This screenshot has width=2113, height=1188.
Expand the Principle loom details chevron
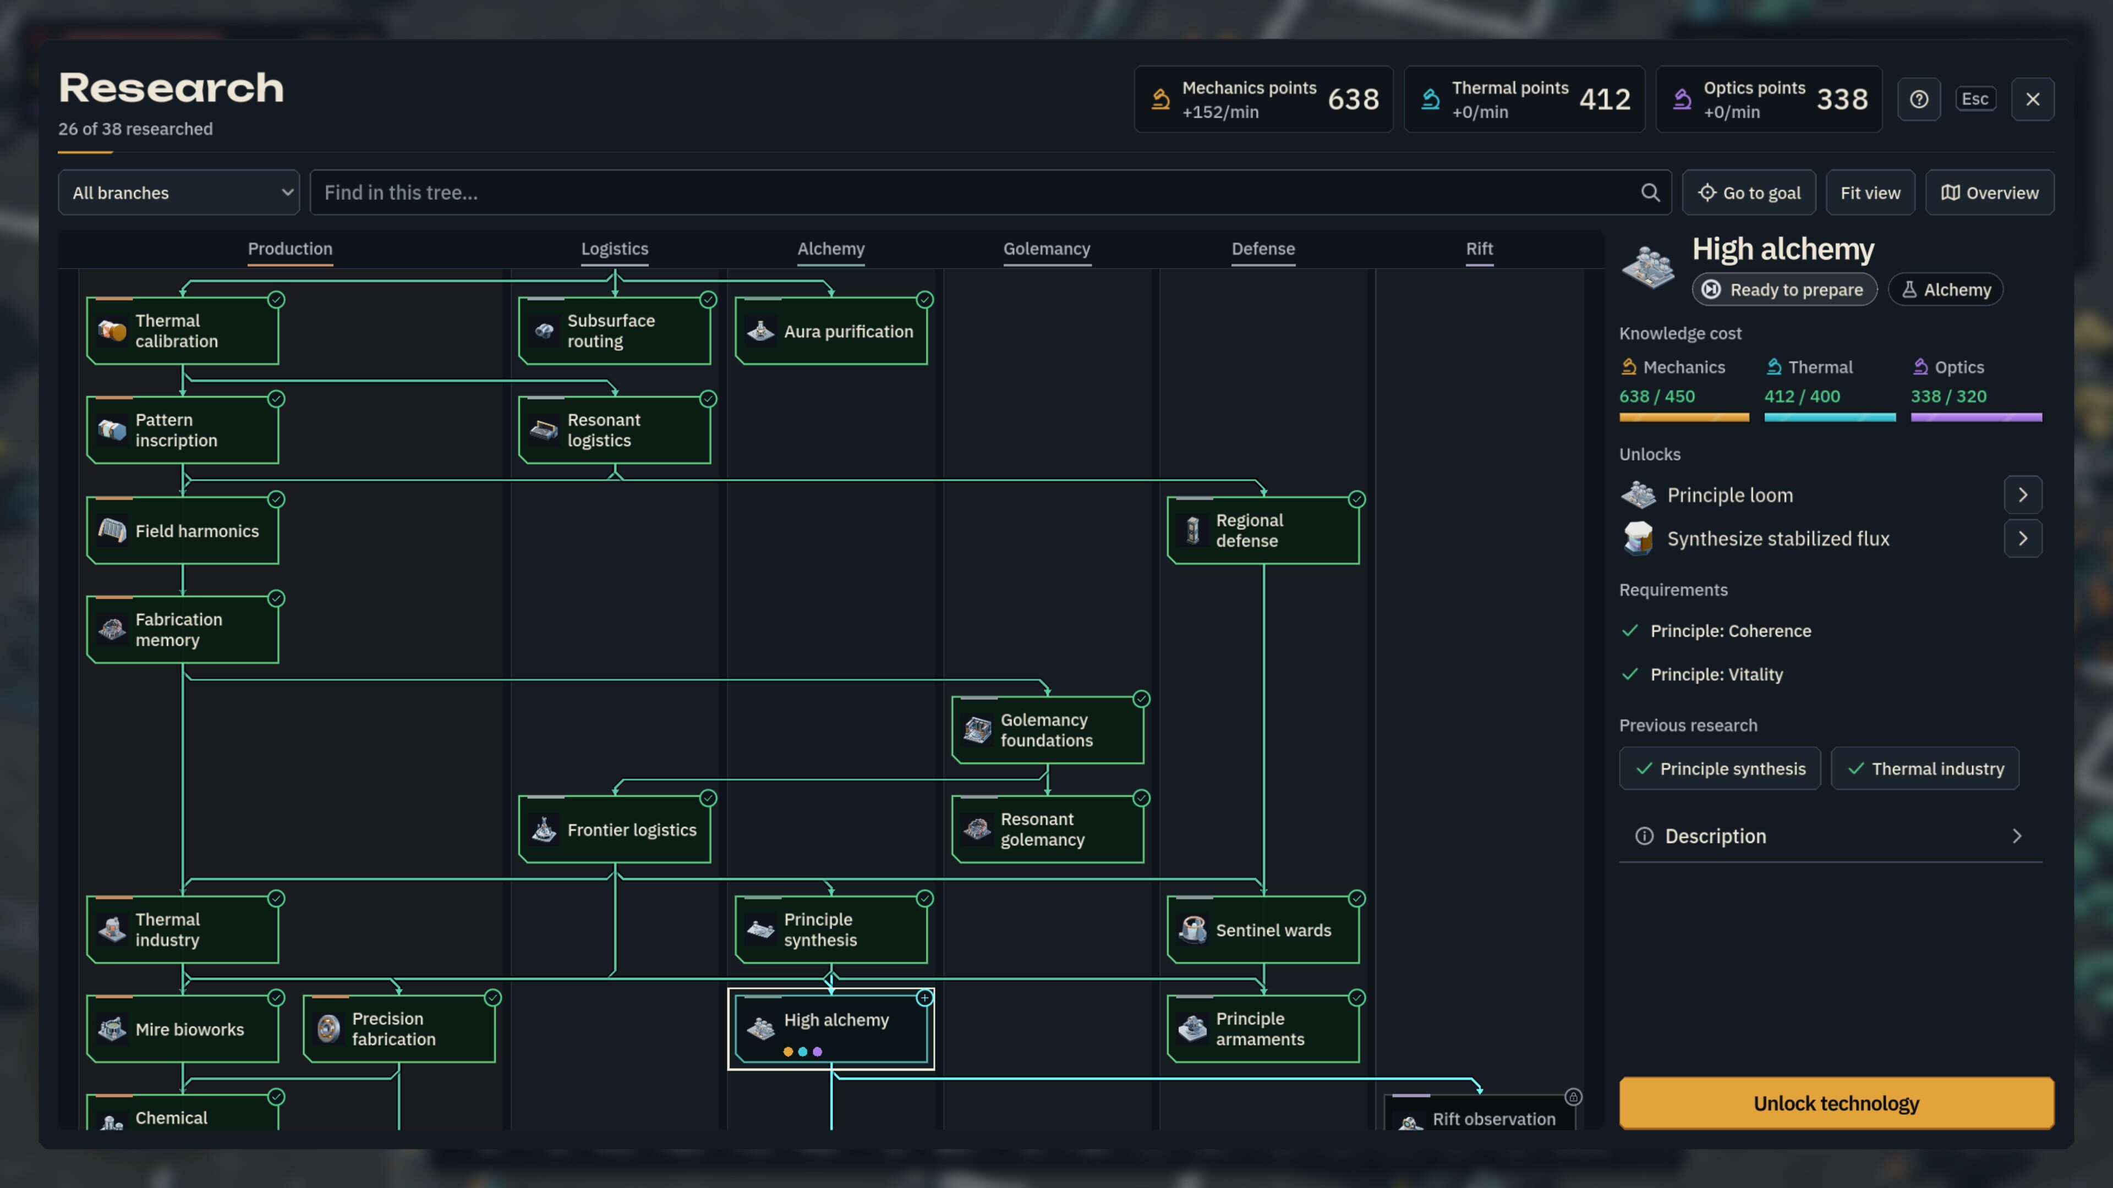point(2023,494)
